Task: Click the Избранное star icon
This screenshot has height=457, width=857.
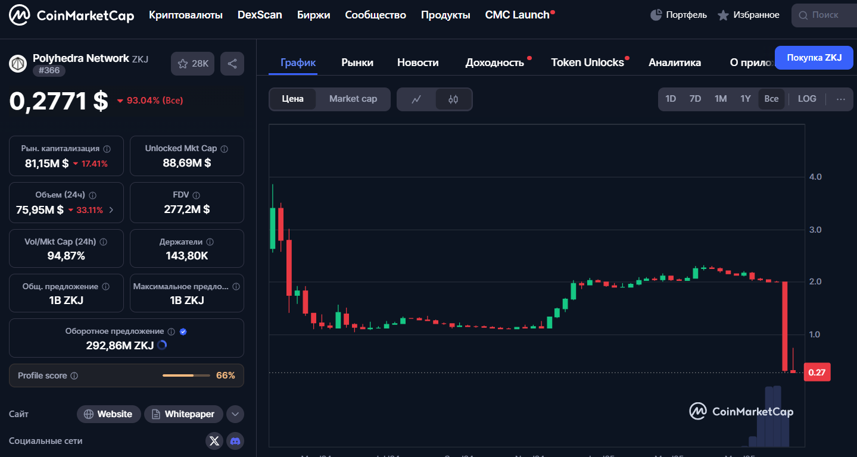Action: tap(723, 15)
